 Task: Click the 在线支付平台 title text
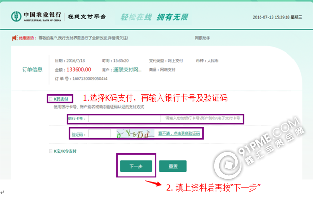click(x=87, y=17)
